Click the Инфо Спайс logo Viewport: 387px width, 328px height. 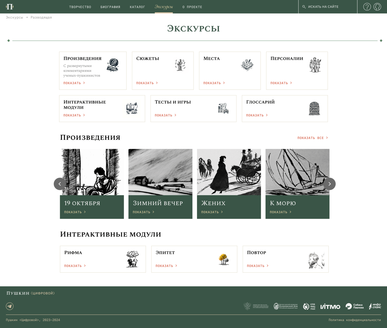(375, 306)
